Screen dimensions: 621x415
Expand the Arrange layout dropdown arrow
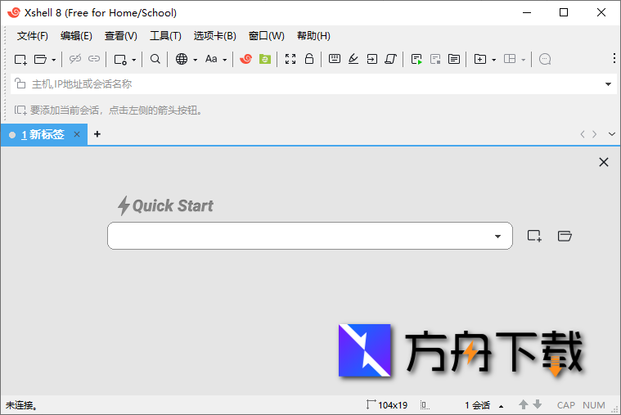pyautogui.click(x=523, y=60)
